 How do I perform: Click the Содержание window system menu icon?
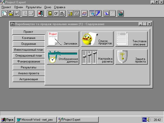[12, 24]
